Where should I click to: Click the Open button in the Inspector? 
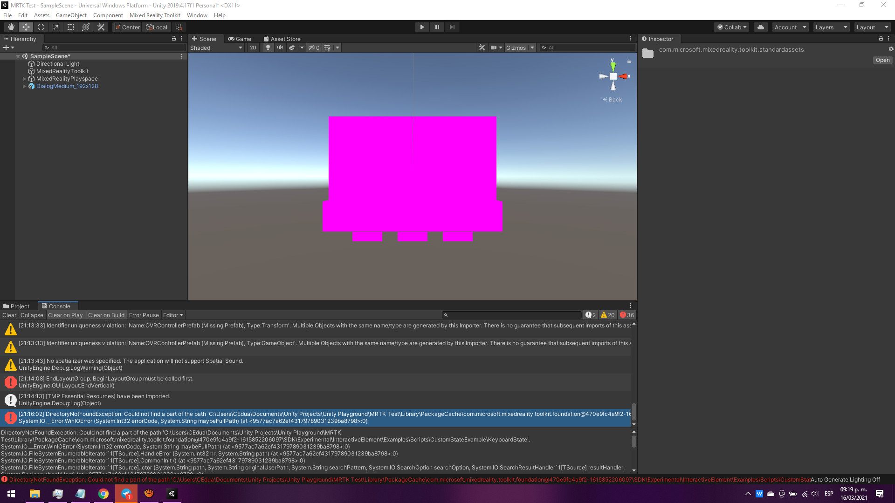882,60
